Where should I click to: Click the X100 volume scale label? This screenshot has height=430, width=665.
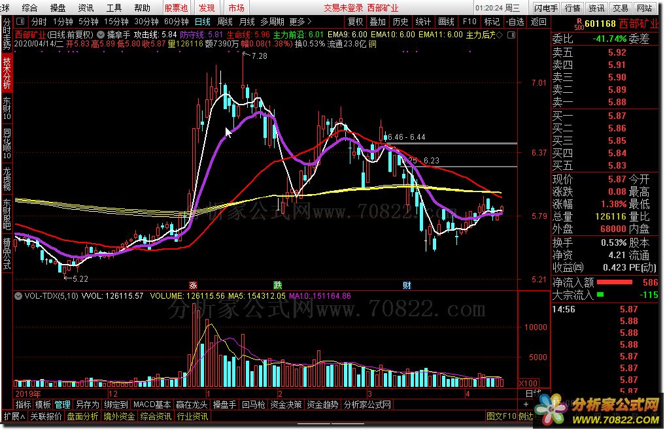tap(528, 384)
